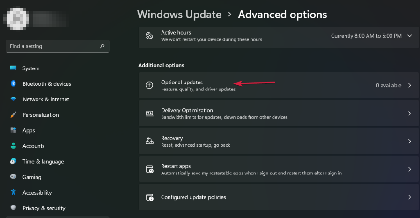Expand the Active hours dropdown chevron
The image size is (420, 218).
(410, 36)
